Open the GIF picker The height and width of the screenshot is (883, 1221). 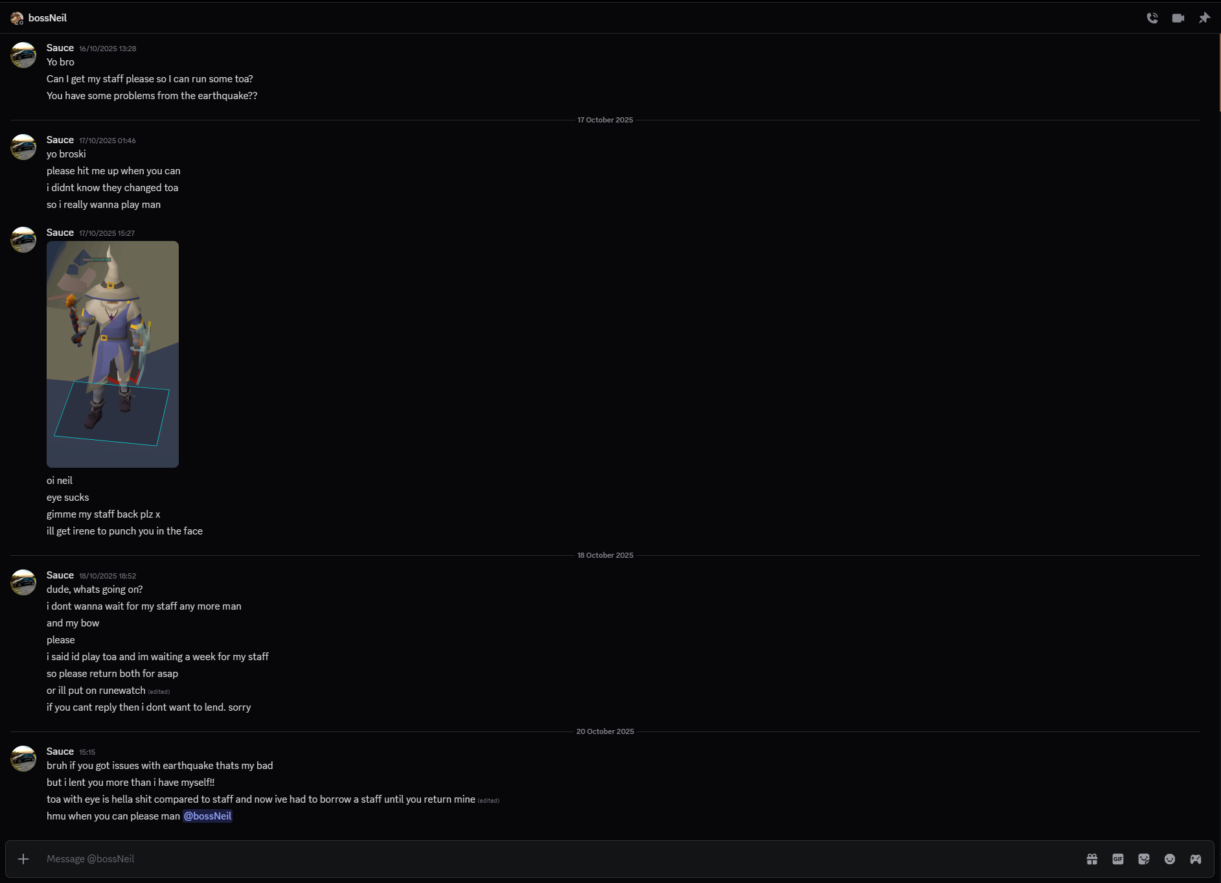tap(1118, 859)
